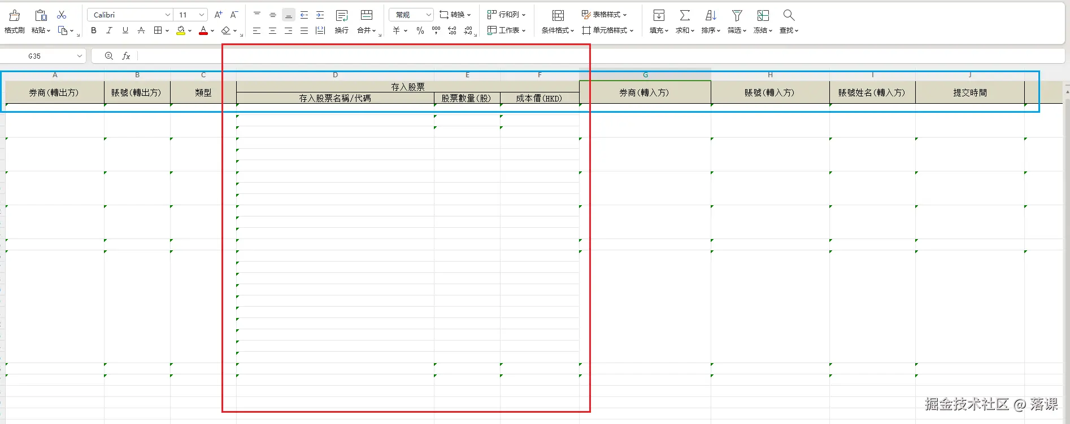Toggle strikethrough formatting
The width and height of the screenshot is (1070, 424).
141,30
